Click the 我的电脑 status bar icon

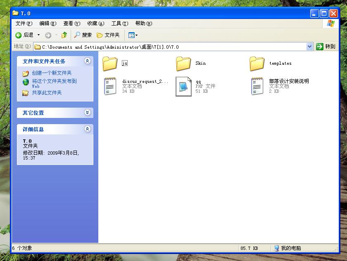pos(276,248)
